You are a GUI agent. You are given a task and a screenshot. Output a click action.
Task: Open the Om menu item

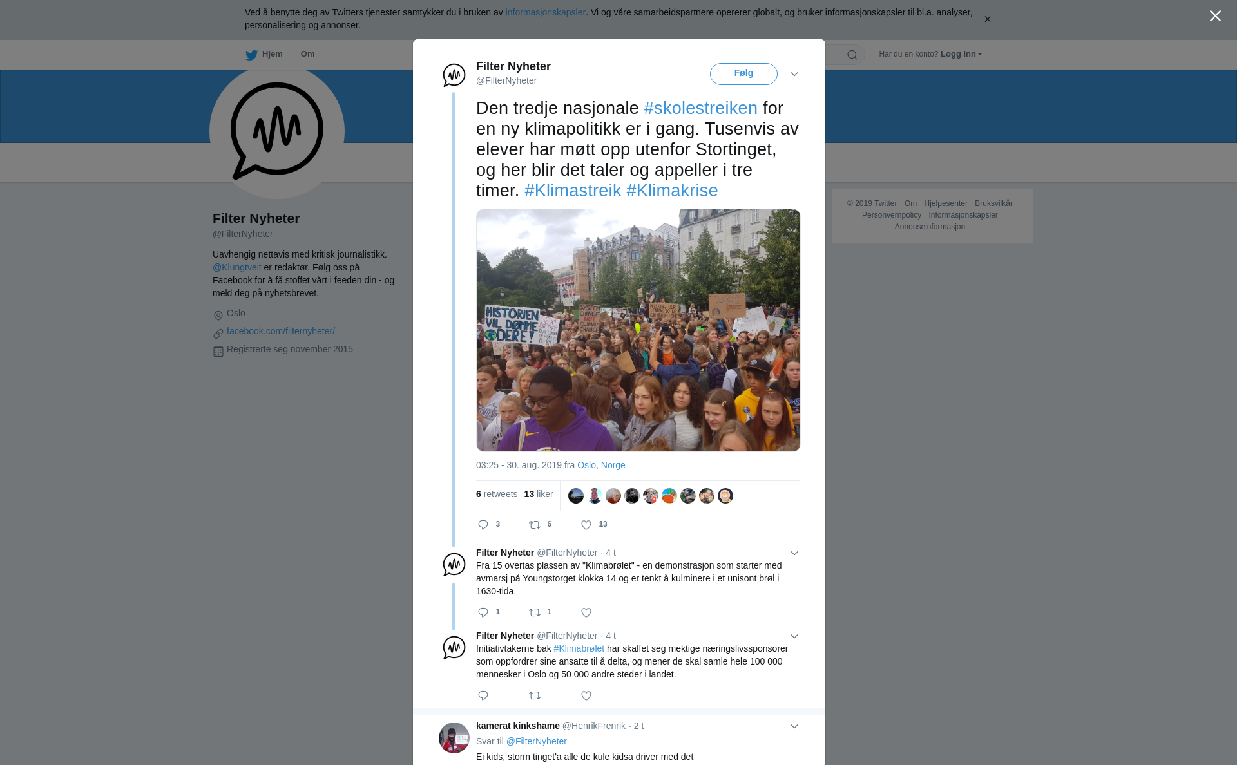307,54
